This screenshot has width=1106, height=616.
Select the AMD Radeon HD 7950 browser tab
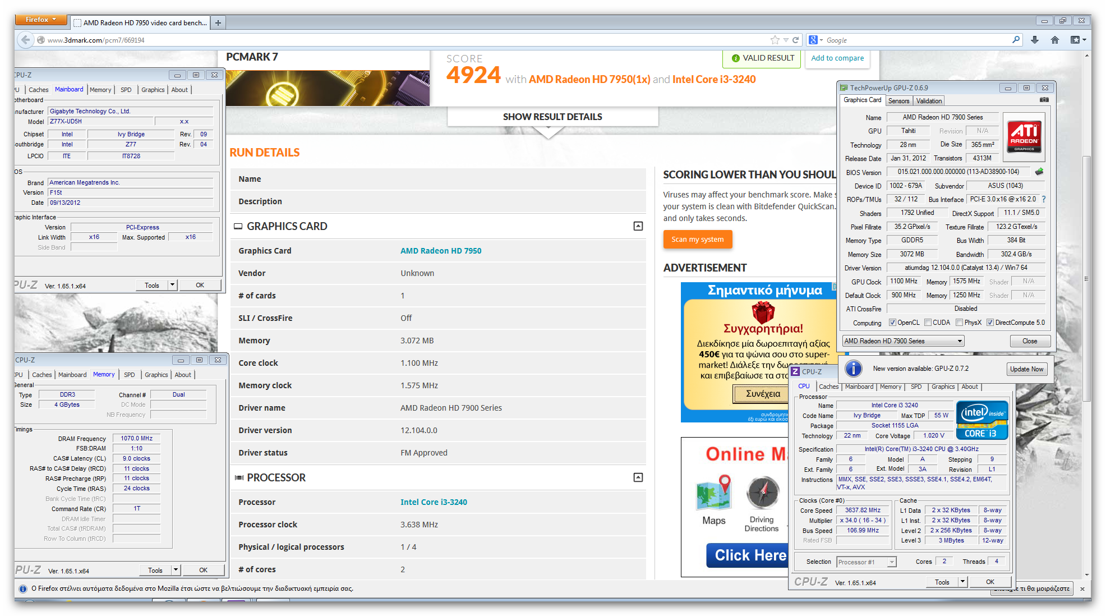tap(141, 23)
